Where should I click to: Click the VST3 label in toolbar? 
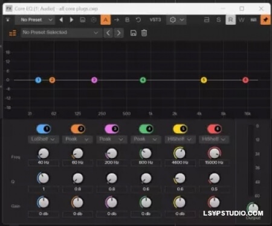155,20
